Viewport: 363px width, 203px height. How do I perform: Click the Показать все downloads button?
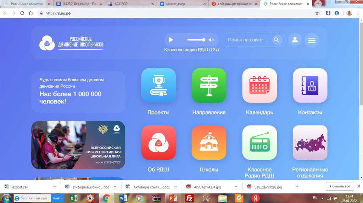click(x=340, y=186)
